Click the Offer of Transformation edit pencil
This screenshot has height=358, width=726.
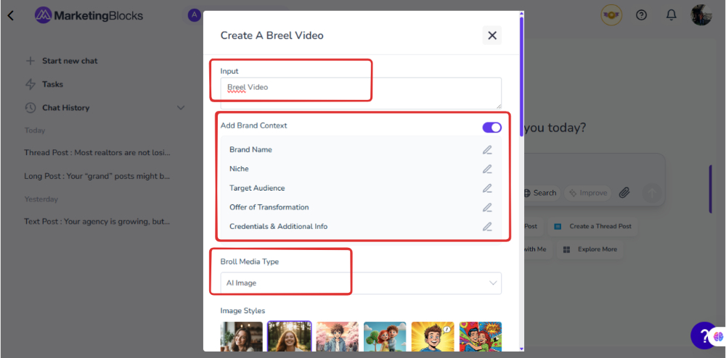point(487,207)
